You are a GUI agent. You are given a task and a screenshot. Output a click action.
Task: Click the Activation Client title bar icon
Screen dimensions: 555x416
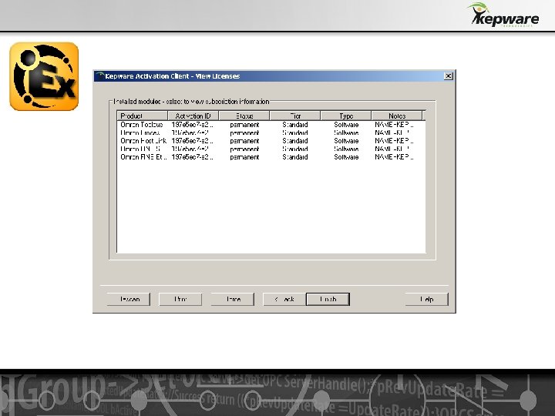coord(99,76)
